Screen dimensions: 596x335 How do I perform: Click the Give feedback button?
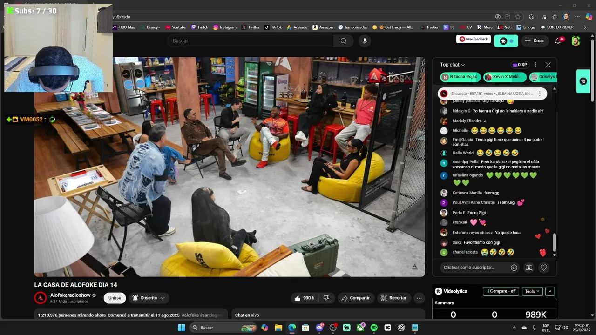pos(474,39)
